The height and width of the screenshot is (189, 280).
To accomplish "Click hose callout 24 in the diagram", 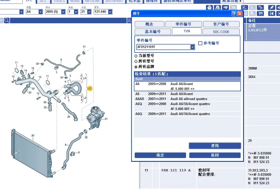I will click(69, 117).
